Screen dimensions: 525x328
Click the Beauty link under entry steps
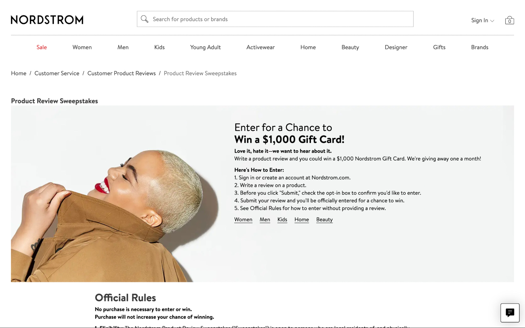(x=324, y=219)
